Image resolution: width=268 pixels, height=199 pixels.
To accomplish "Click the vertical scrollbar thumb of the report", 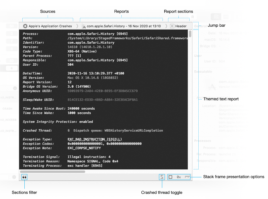I will [190, 34].
